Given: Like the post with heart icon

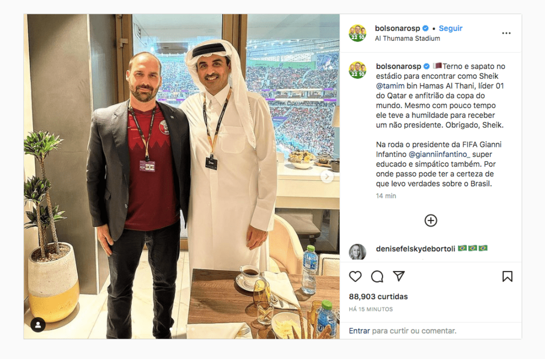Looking at the screenshot, I should [355, 276].
